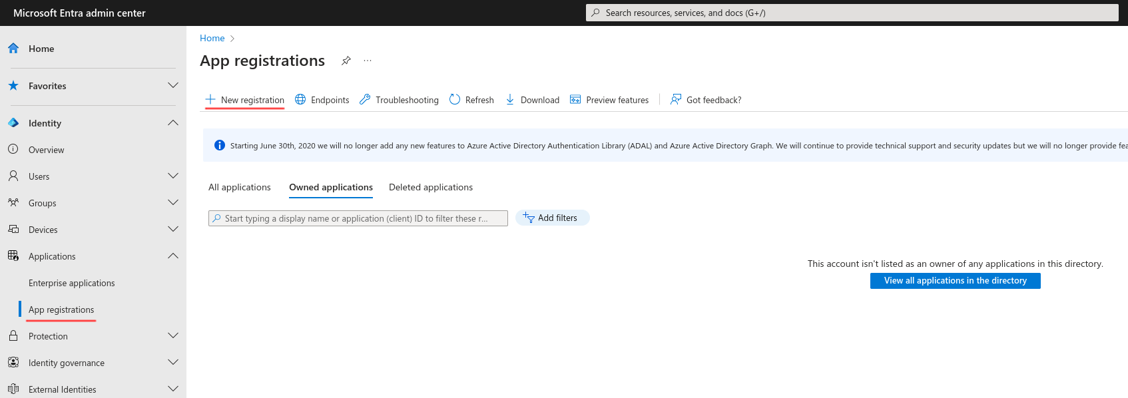Focus the top search resources field
Screen dimensions: 1128x398
coord(852,13)
